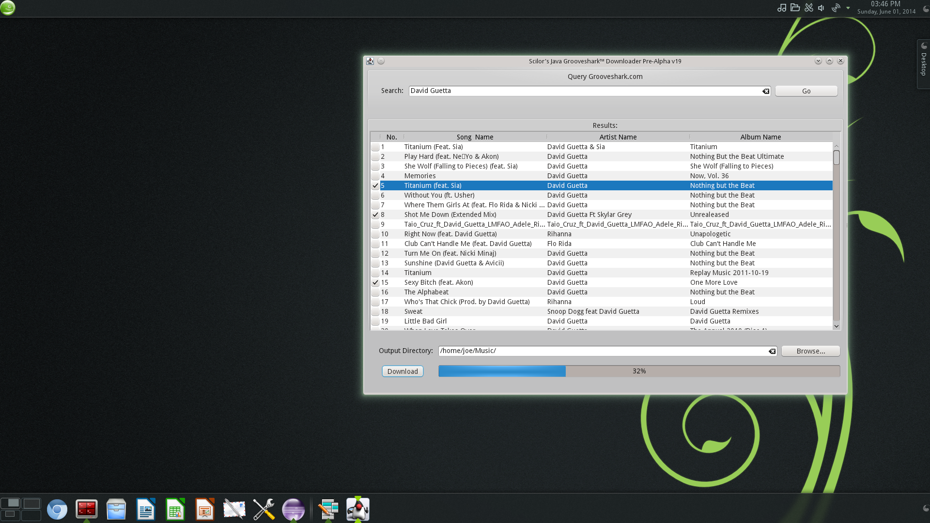Check the box for Without You row 6
The image size is (930, 523).
point(375,195)
